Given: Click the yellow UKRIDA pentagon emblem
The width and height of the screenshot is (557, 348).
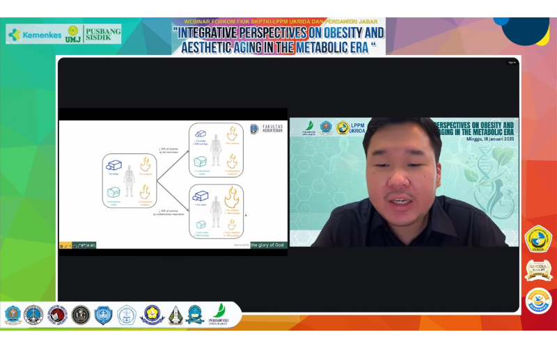Looking at the screenshot, I should point(538,239).
